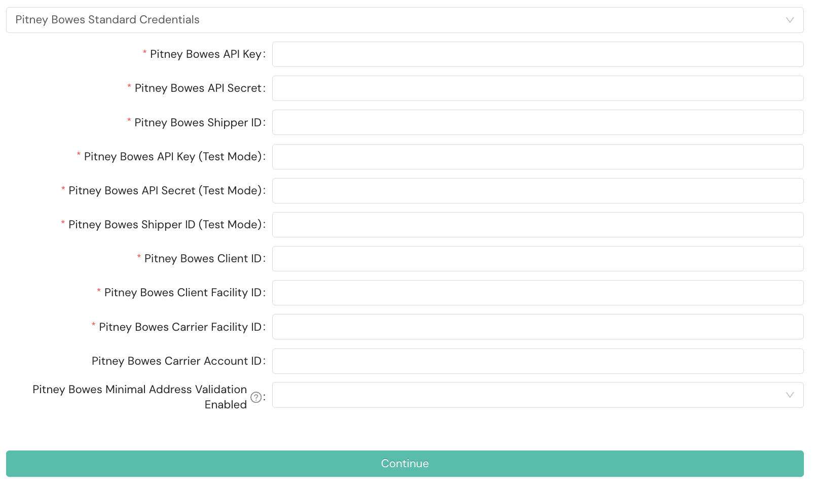813x487 pixels.
Task: Click 'Pitney Bowes Shipper ID (Test Mode)' label
Action: [x=165, y=225]
